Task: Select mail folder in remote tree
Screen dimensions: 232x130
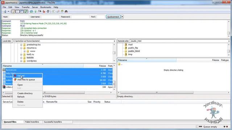Action: point(130,44)
